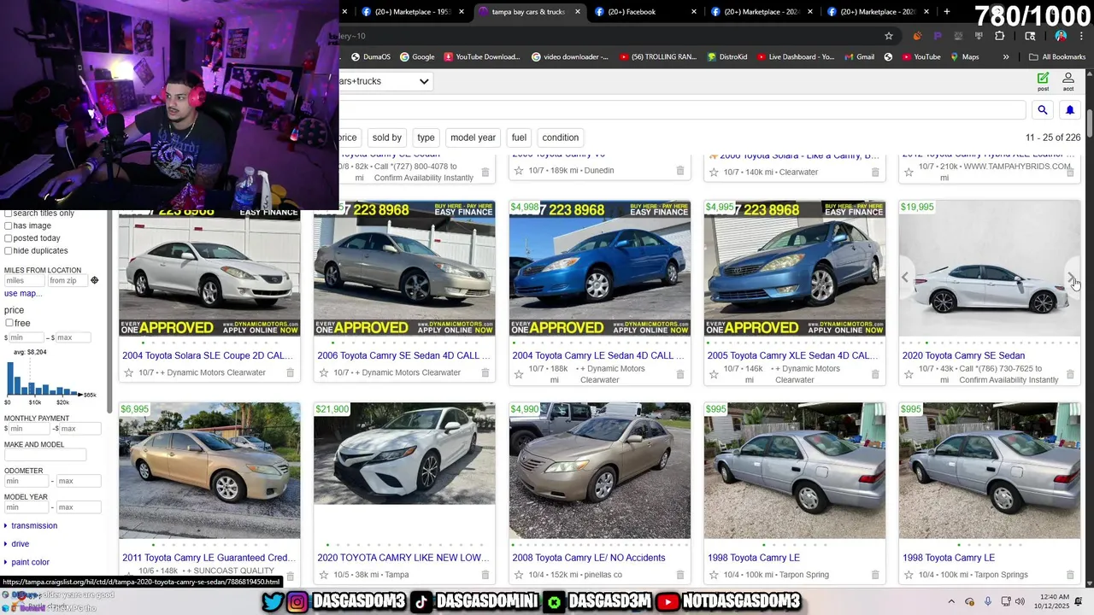Favorite the 2020 Toyota Camry SE Sedan listing
The width and height of the screenshot is (1094, 615).
[x=909, y=374]
